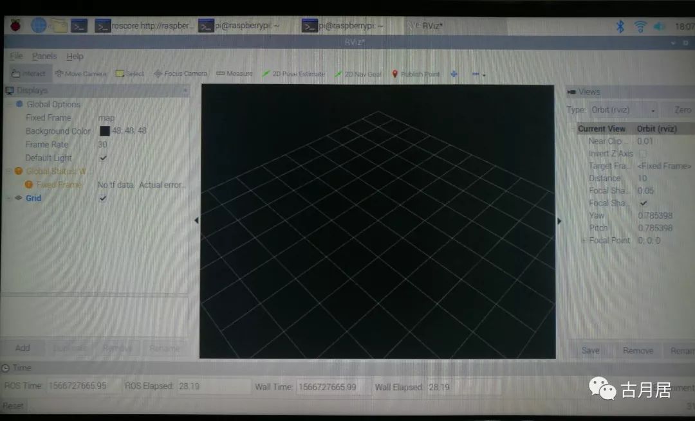Open the File menu
Image resolution: width=695 pixels, height=421 pixels.
16,56
